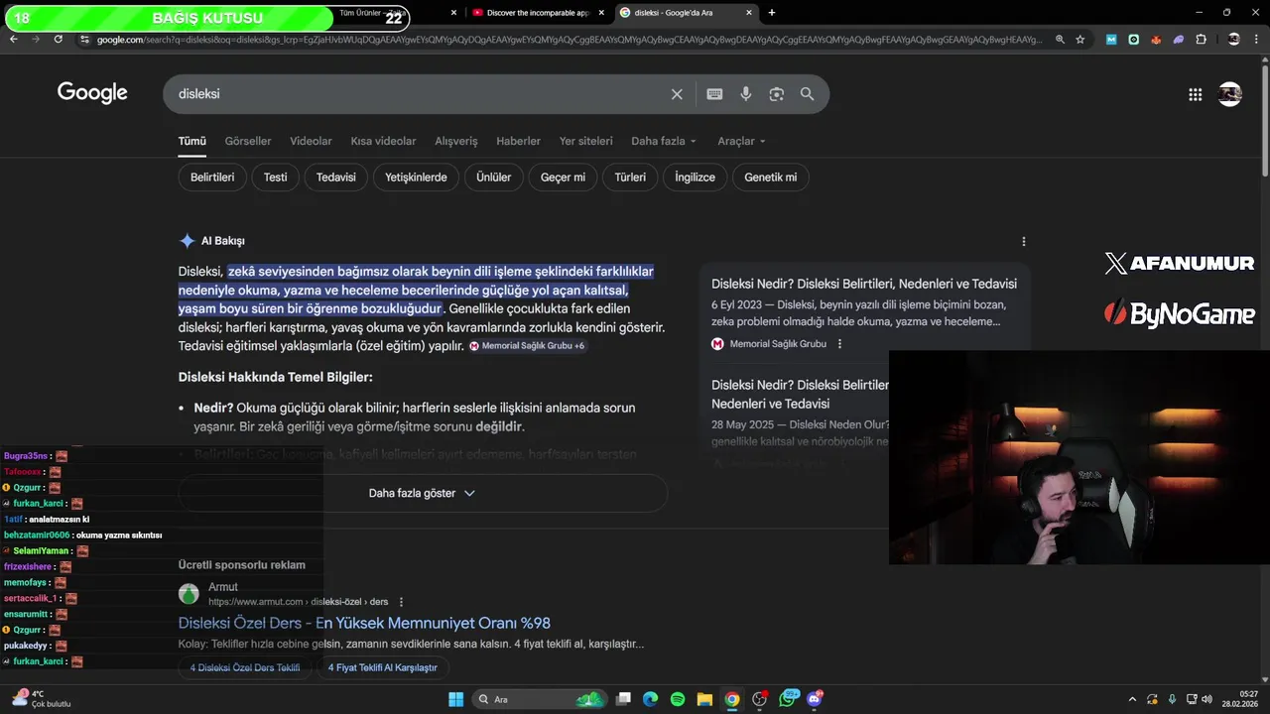Open three-dot menu beside Armut ad URL

tap(401, 602)
